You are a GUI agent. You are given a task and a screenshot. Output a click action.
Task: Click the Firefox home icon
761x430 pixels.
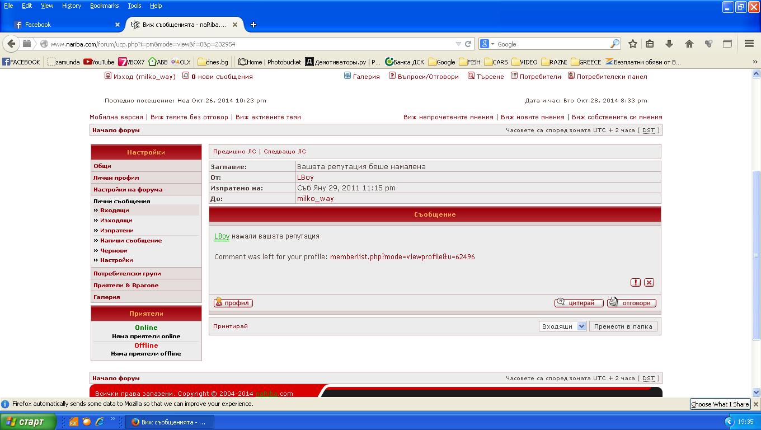point(689,44)
